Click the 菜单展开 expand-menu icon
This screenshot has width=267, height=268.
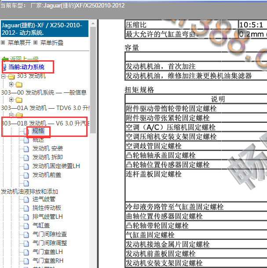pos(3,43)
